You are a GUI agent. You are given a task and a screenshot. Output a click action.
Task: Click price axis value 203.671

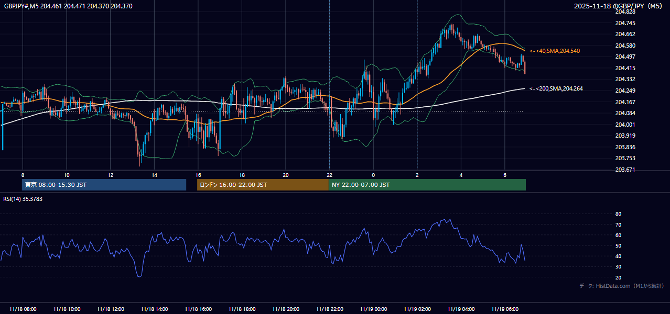(625, 170)
